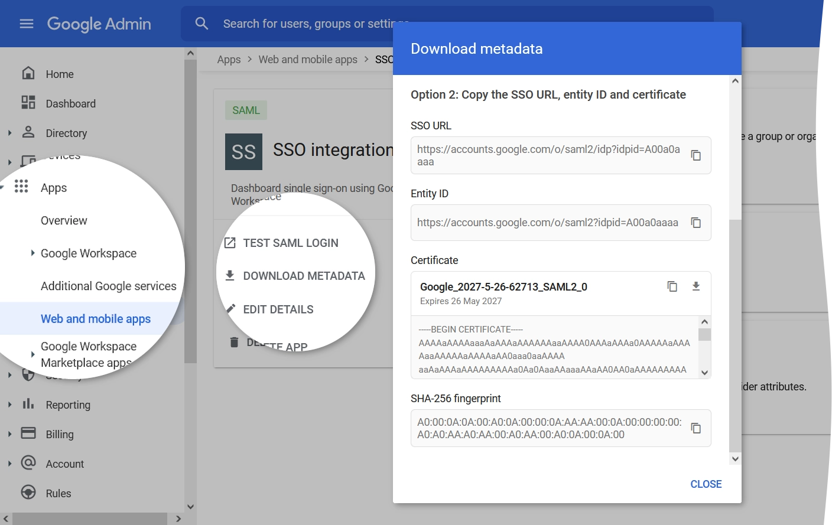Screen dimensions: 832x525
Task: Click dialog scrollbar down arrow
Action: click(x=735, y=459)
